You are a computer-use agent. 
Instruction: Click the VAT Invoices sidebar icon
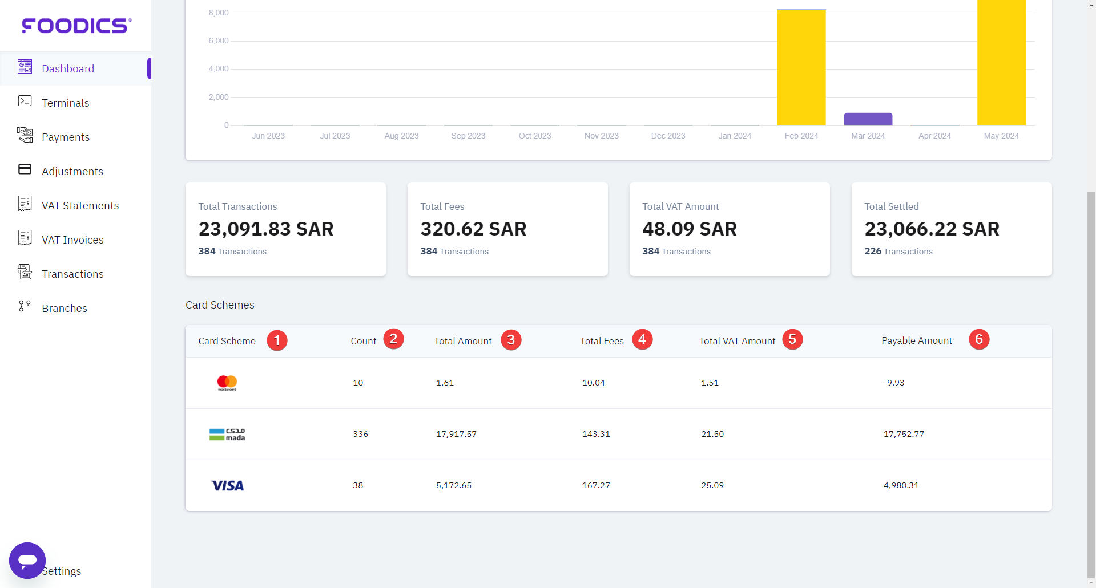point(25,238)
